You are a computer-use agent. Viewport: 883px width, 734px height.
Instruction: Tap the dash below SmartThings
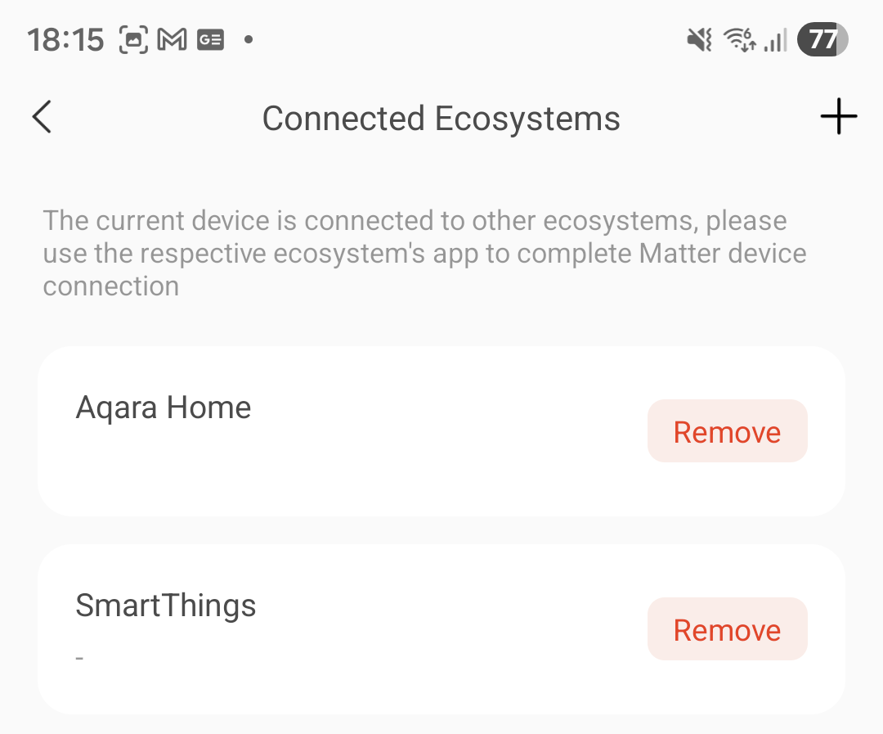[79, 657]
